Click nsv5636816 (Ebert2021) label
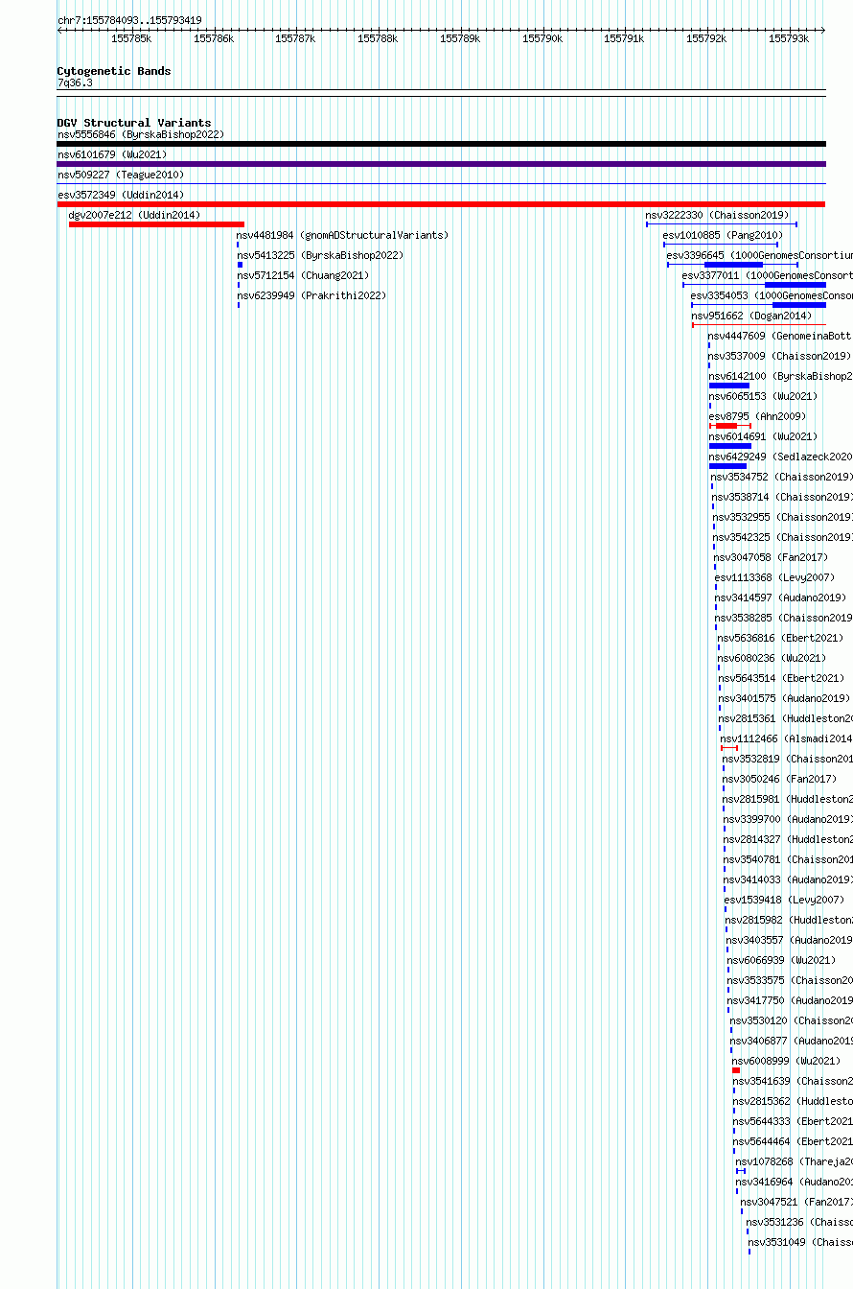This screenshot has height=1289, width=853. 780,638
